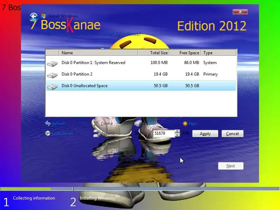Click the Delete partition link
Viewport: 280px width, 210px height.
pos(107,124)
